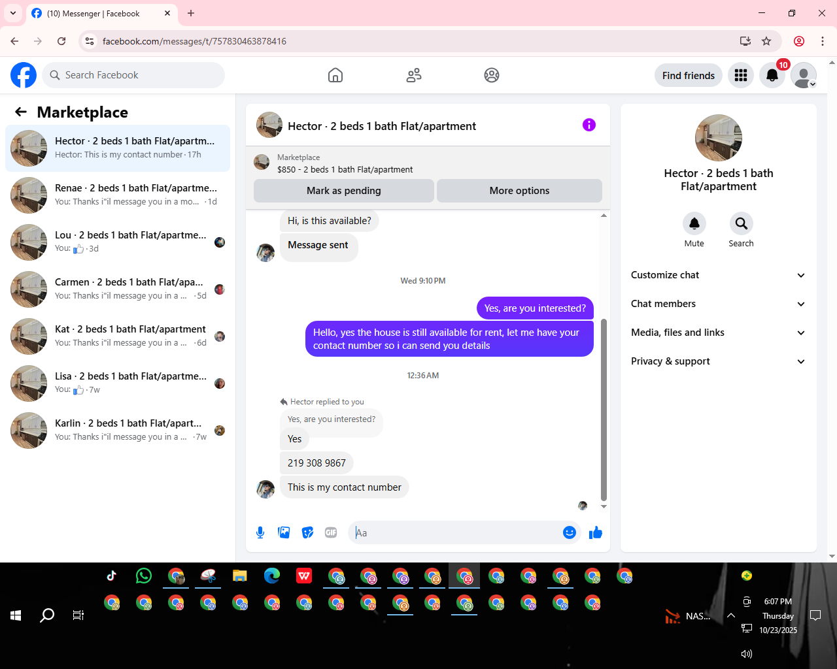Click 'This is my contact number' message
This screenshot has width=837, height=669.
345,487
